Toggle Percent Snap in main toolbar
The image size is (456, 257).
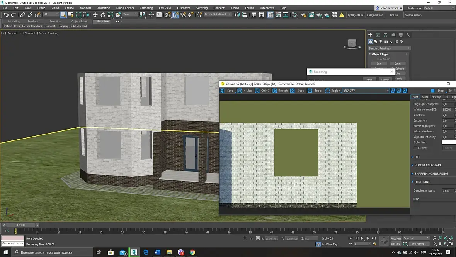pyautogui.click(x=183, y=15)
